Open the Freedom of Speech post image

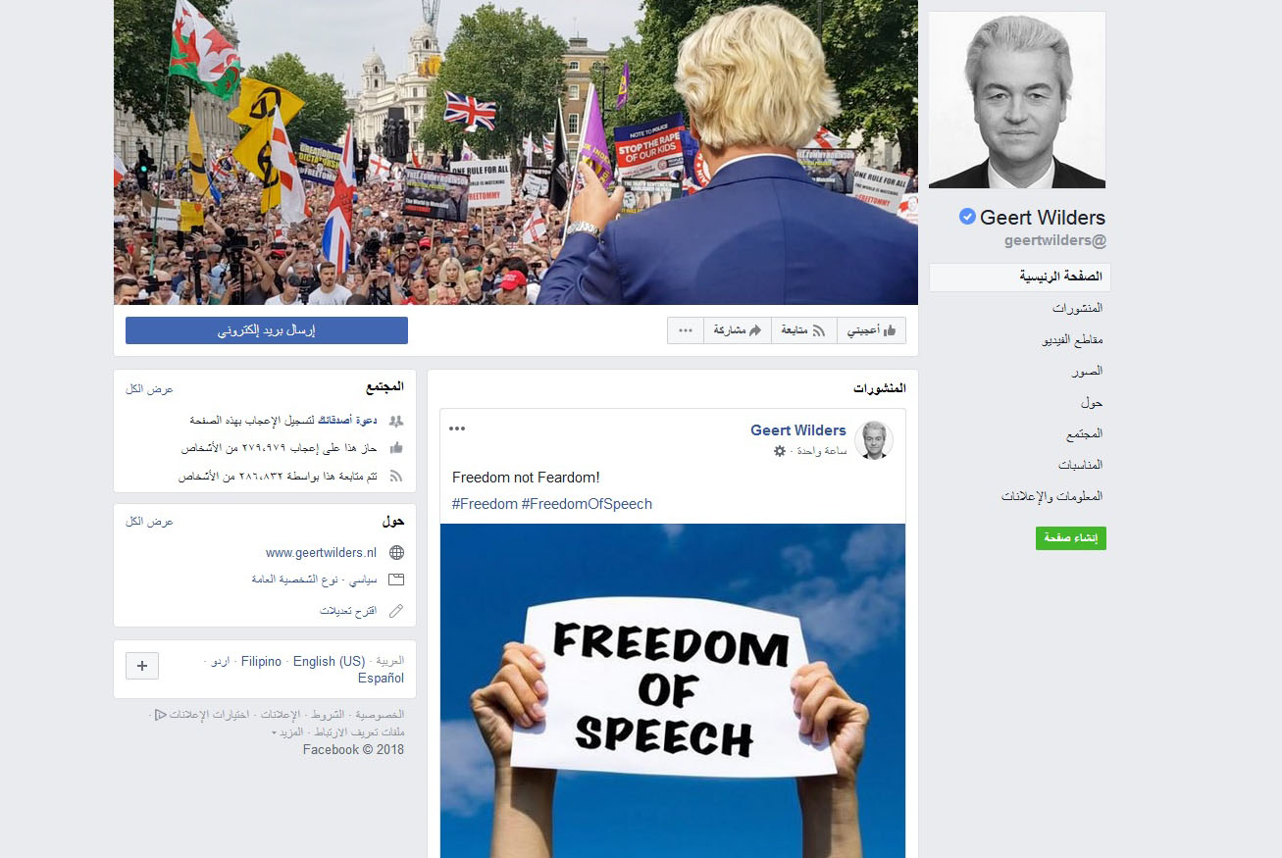tap(672, 690)
